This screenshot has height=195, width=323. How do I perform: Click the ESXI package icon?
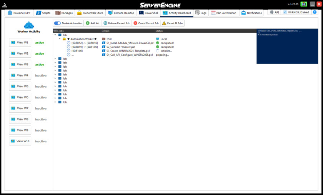(x=103, y=39)
